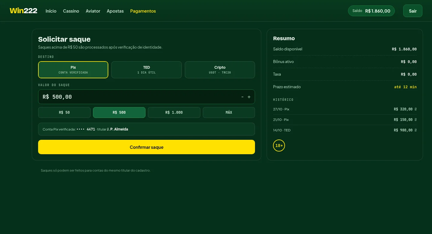Choose the R$ 1.000 preset amount

(174, 112)
